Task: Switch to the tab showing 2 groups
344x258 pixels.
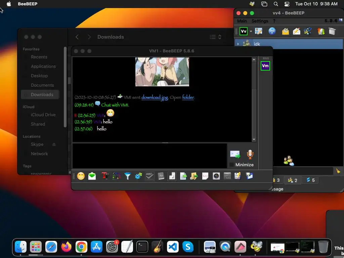Action: (293, 180)
